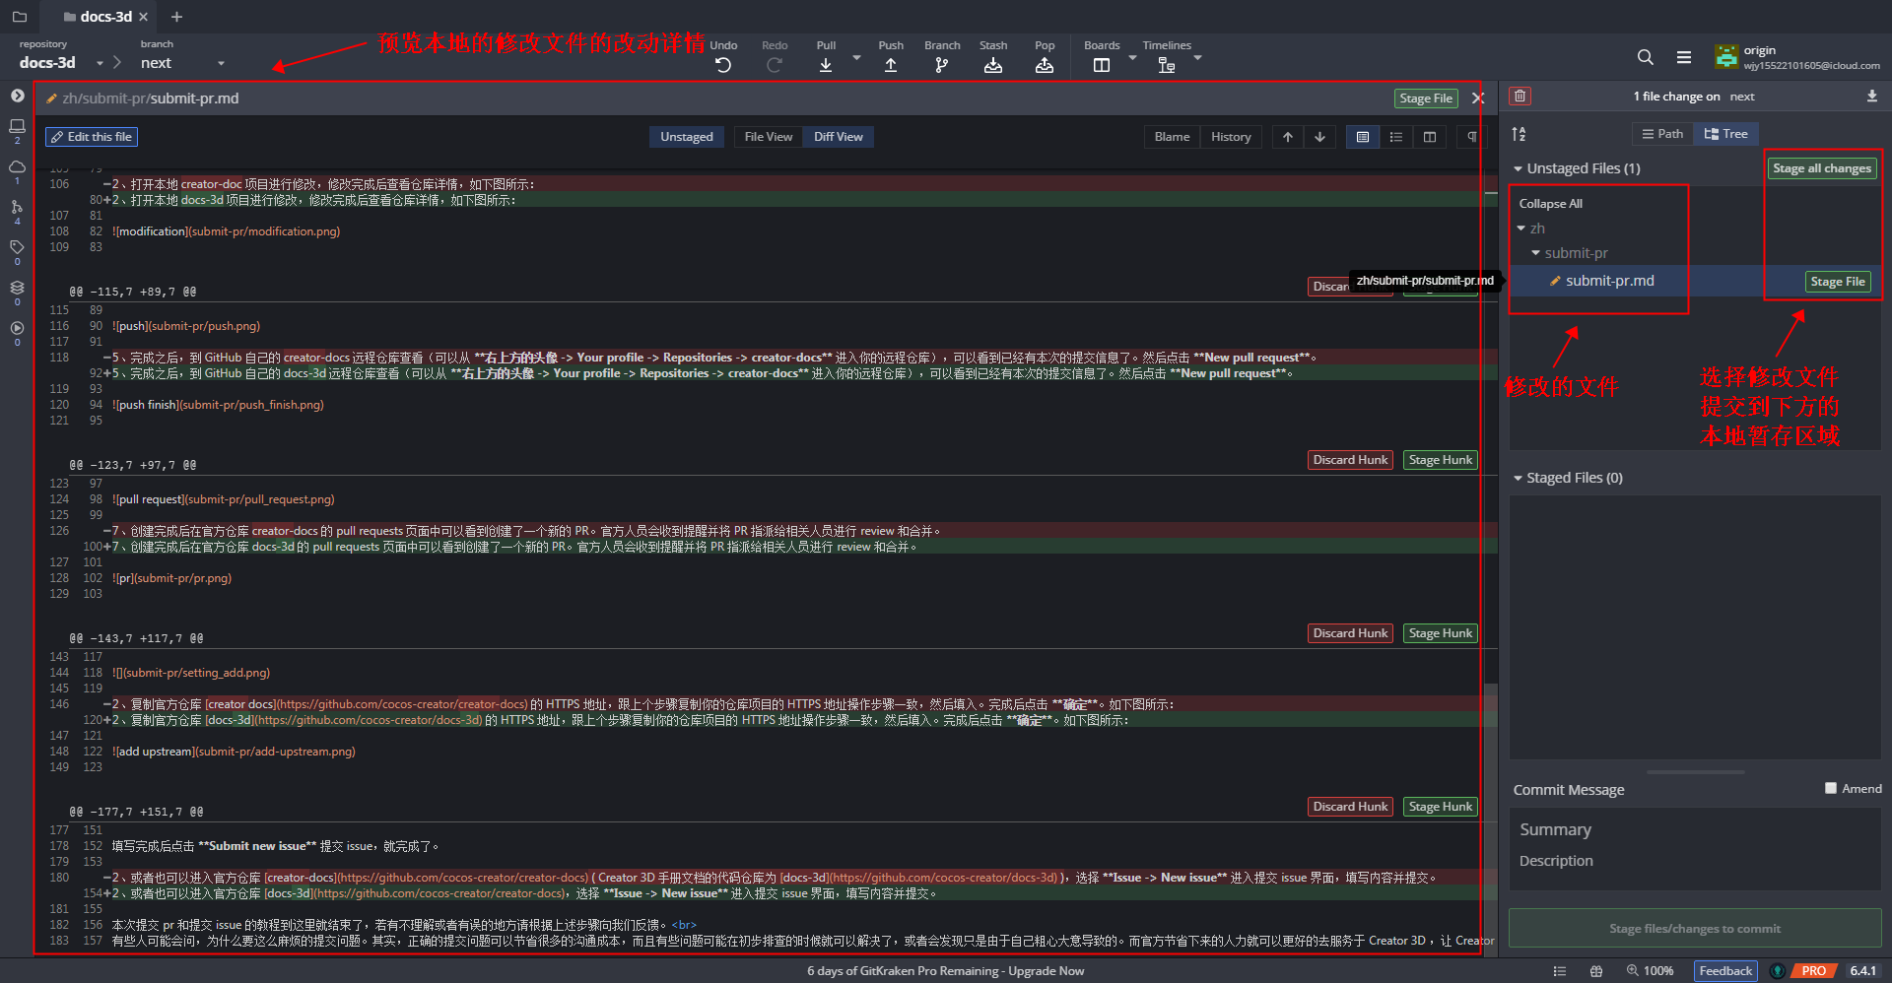This screenshot has width=1892, height=983.
Task: Click the commit Summary input field
Action: pyautogui.click(x=1695, y=829)
